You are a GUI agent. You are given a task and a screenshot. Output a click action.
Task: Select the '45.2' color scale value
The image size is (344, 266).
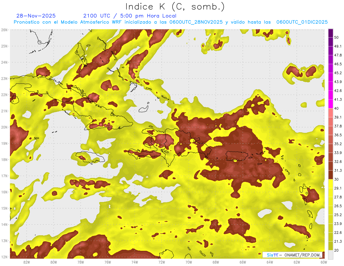(x=338, y=73)
